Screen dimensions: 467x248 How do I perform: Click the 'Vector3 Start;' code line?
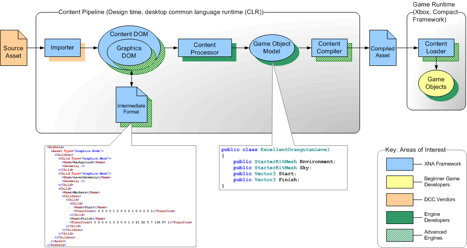tap(265, 174)
